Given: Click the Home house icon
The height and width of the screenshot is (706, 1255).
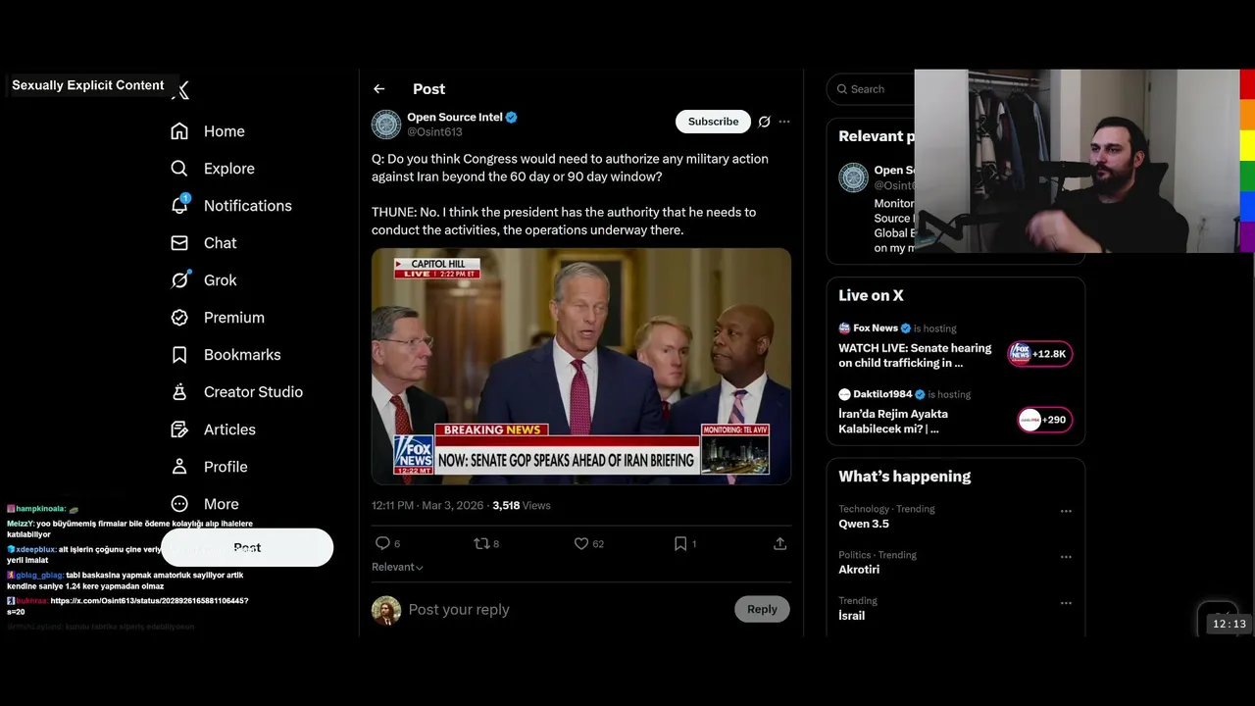Looking at the screenshot, I should pyautogui.click(x=179, y=131).
